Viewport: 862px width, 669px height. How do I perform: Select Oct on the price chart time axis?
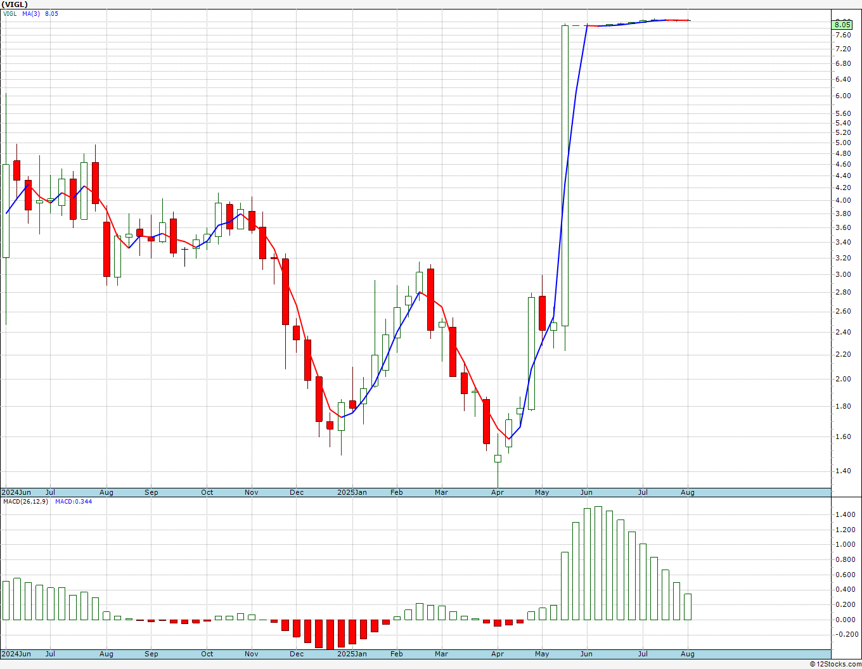click(x=207, y=492)
